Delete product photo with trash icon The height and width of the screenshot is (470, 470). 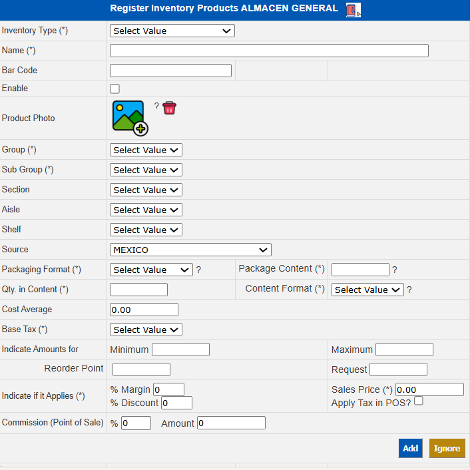169,108
